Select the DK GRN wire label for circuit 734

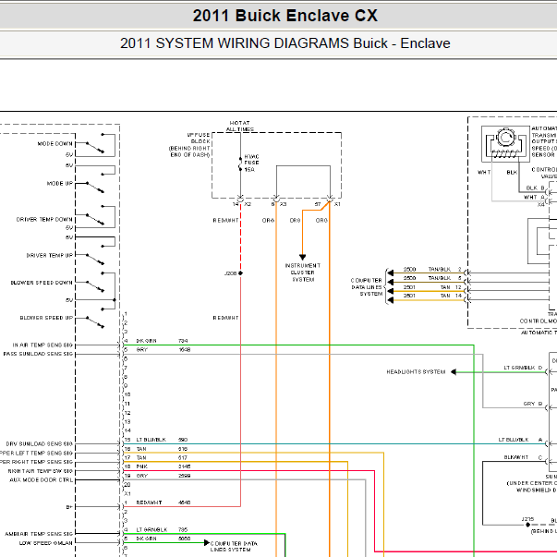(x=146, y=341)
